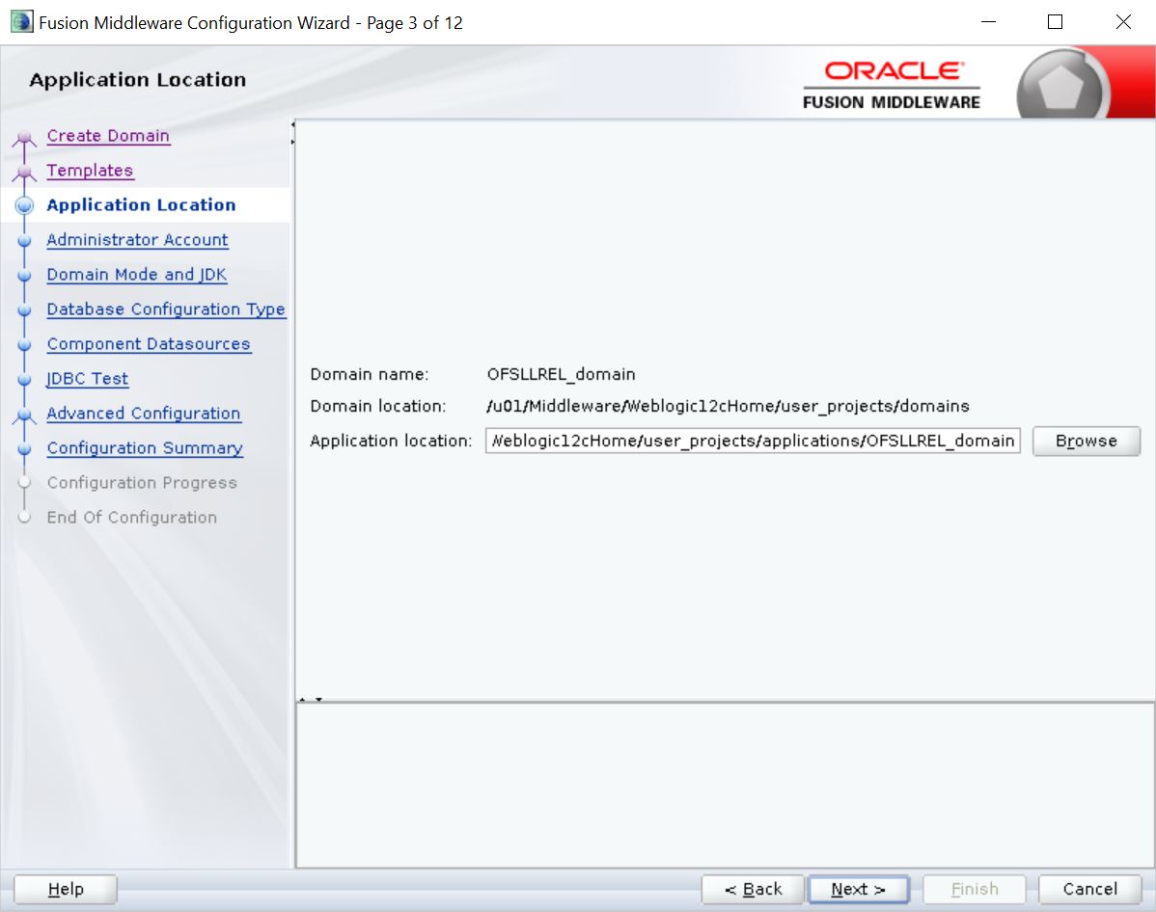
Task: Click the wizard title bar app icon
Action: [21, 21]
